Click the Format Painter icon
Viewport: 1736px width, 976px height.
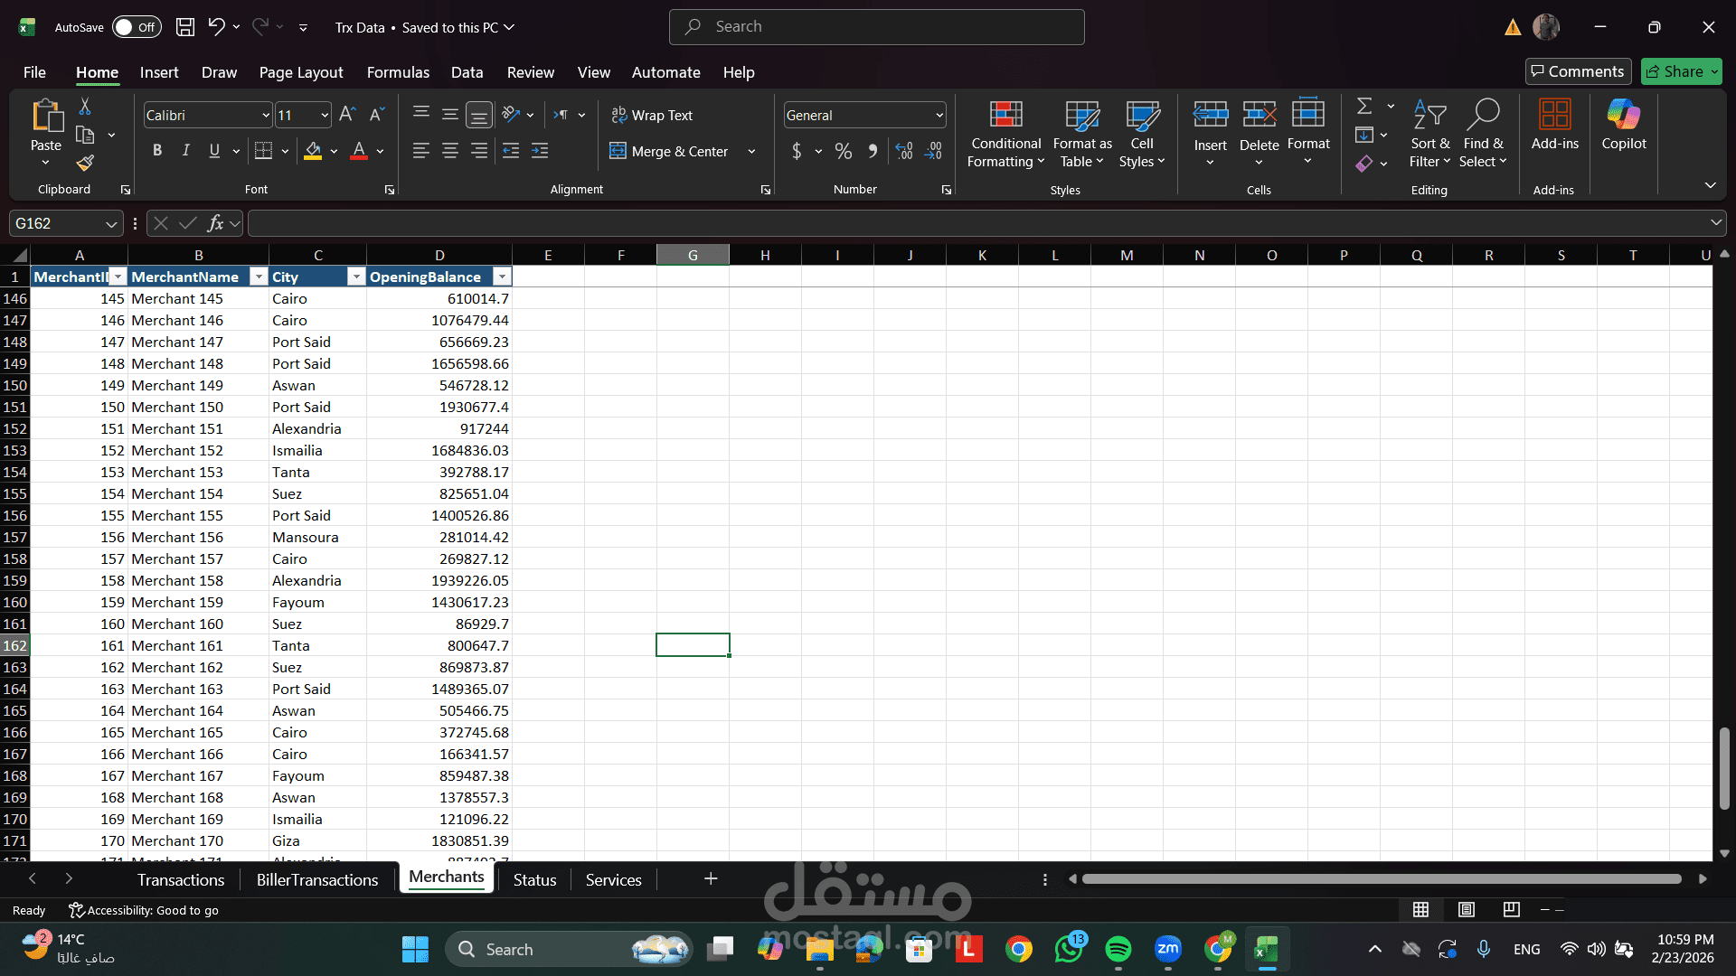85,164
